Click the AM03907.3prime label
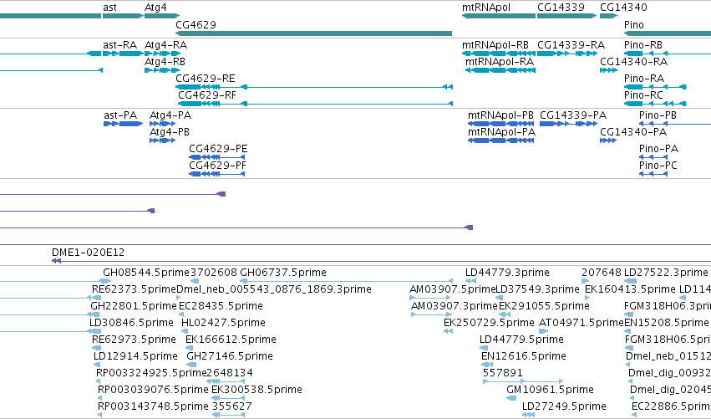This screenshot has height=419, width=711. coord(455,306)
